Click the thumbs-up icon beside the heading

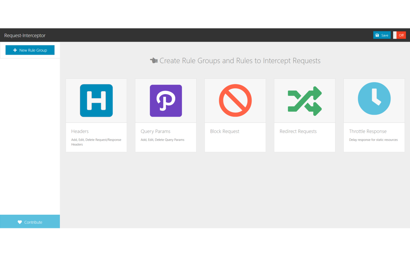tap(153, 60)
